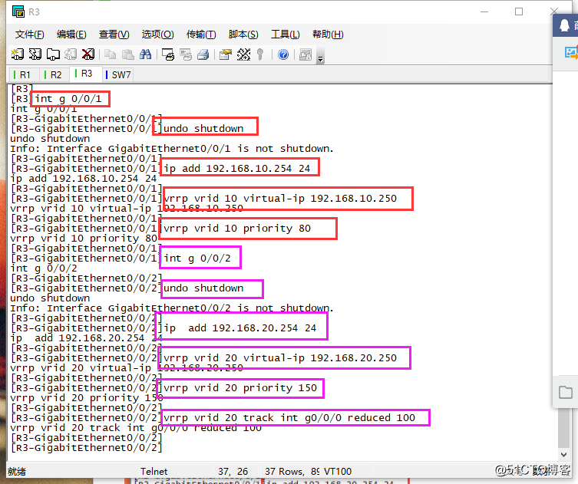
Task: Click 'vrrp vrid 20 track int g0/0/0 reduced 100'
Action: tap(289, 418)
